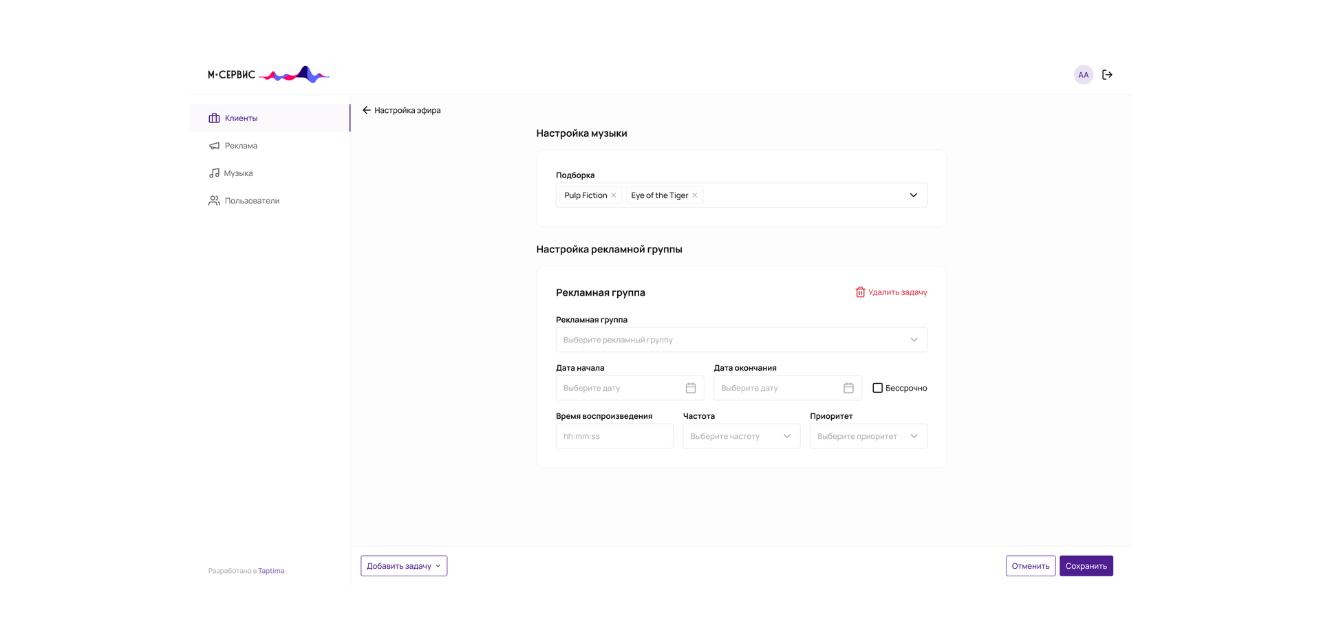1321x641 pixels.
Task: Click the logout icon in the header
Action: coord(1108,74)
